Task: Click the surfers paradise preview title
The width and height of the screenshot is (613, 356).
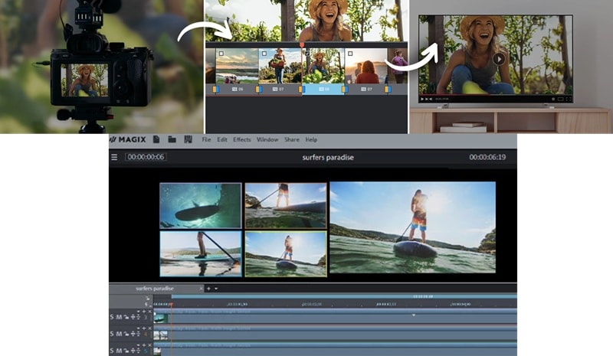Action: [328, 157]
